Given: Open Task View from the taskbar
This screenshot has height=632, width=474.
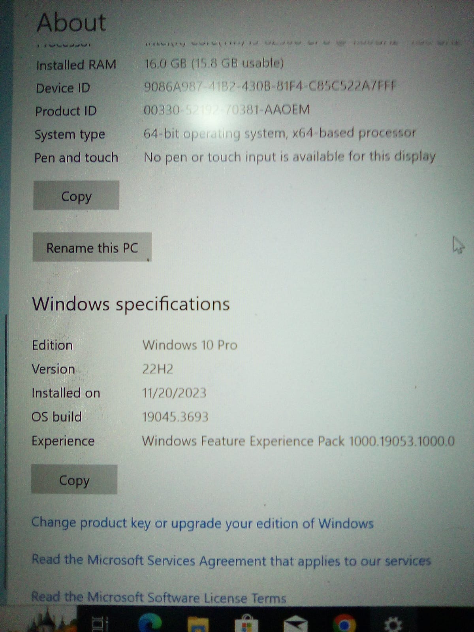Looking at the screenshot, I should click(x=100, y=624).
